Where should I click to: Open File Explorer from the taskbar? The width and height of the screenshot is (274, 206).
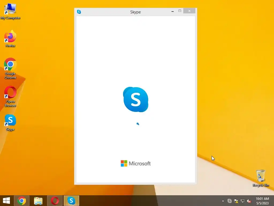pos(38,201)
